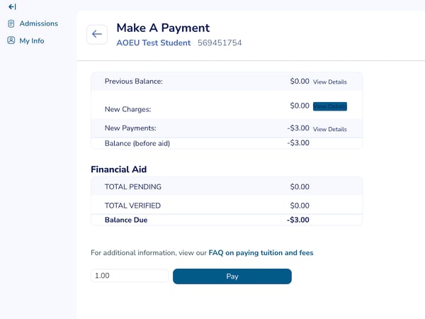This screenshot has height=319, width=425.
Task: View Details for New Payments
Action: click(x=330, y=129)
